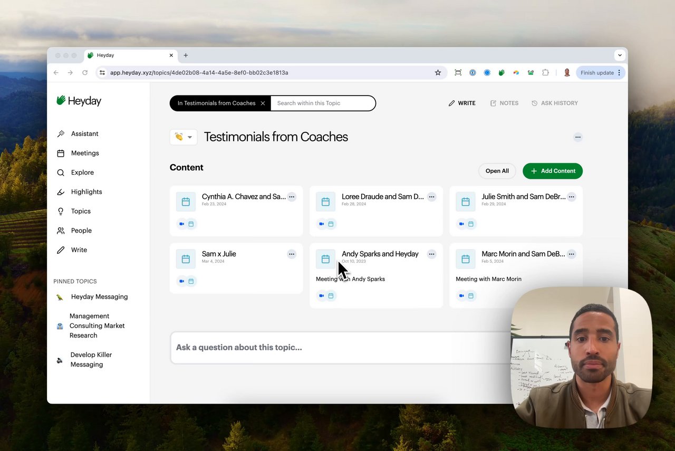Click the video icon on the Cynthia Chavez card

(x=182, y=224)
